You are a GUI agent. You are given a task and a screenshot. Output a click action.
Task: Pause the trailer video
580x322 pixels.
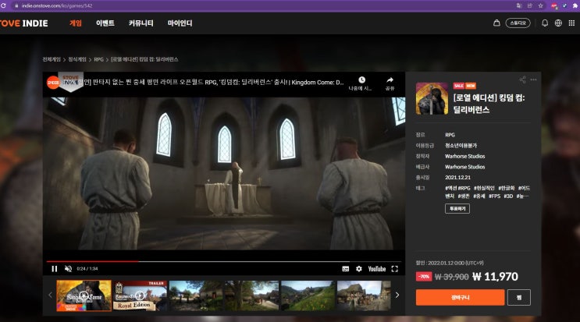[55, 269]
